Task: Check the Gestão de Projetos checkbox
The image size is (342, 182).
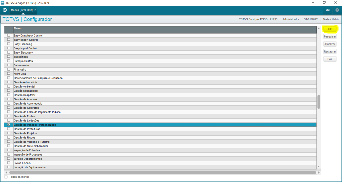Action: pyautogui.click(x=9, y=133)
